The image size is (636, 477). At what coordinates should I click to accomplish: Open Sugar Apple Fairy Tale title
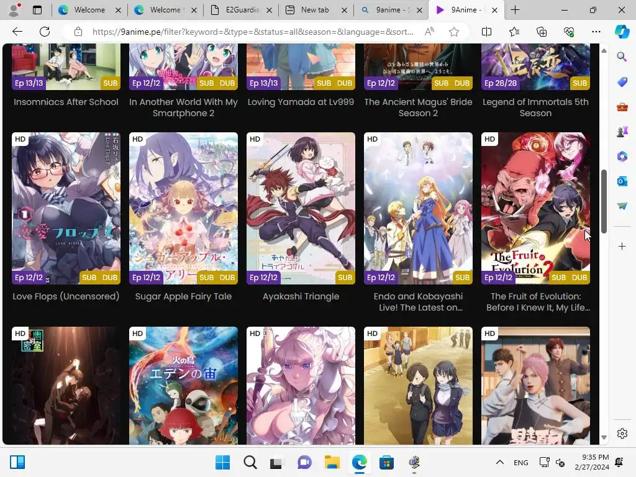[x=183, y=296]
